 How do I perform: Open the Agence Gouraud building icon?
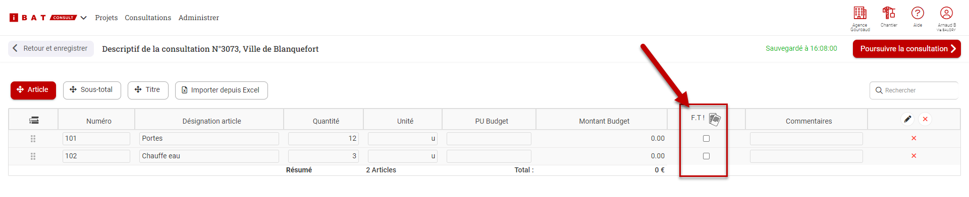[x=860, y=13]
